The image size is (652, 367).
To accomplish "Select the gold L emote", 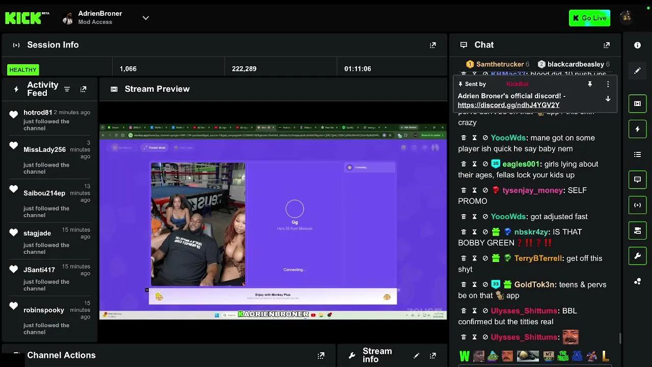I will 606,356.
